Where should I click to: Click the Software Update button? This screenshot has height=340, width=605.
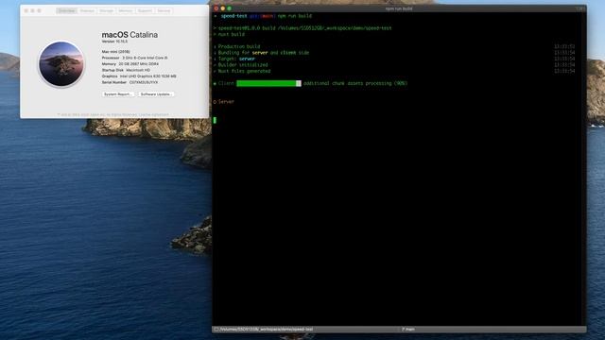[156, 94]
